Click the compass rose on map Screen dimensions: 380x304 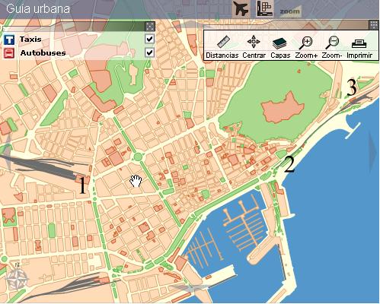click(x=16, y=277)
